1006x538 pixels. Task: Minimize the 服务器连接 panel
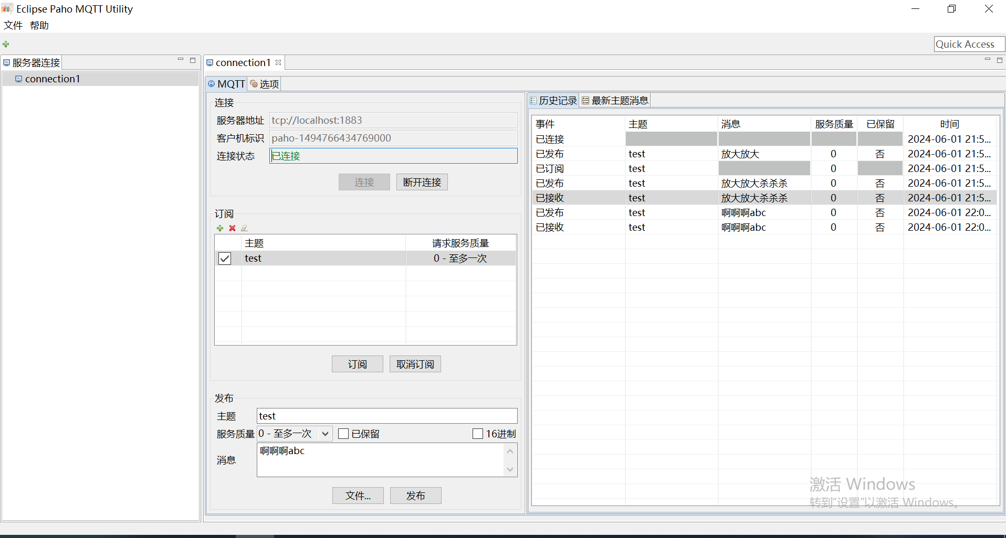(181, 60)
